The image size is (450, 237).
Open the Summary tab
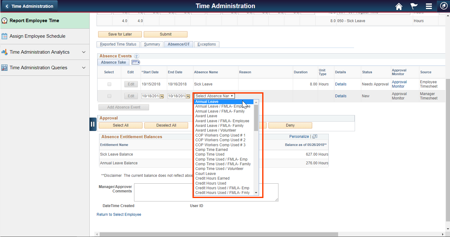(x=152, y=44)
